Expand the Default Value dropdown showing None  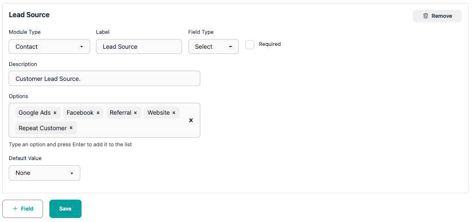coord(45,173)
